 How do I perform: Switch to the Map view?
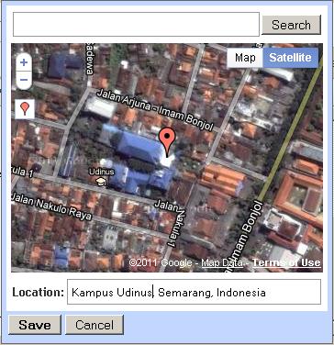pyautogui.click(x=245, y=58)
